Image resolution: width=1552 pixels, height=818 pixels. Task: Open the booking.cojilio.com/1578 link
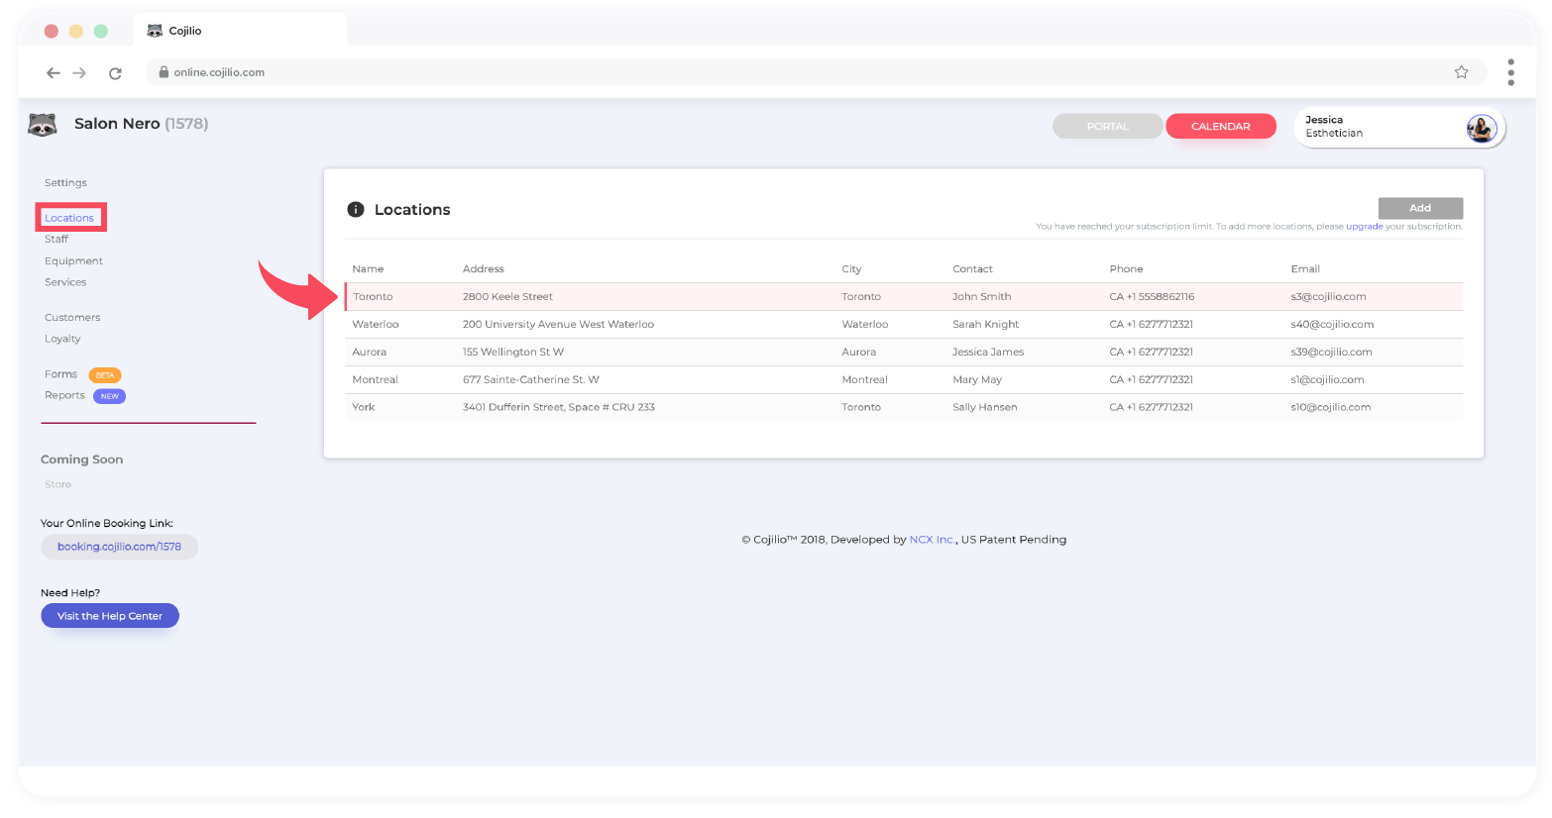tap(119, 547)
